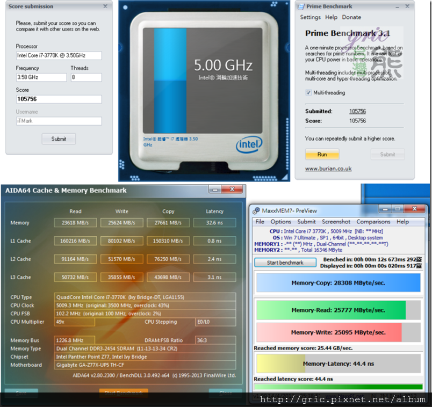Click L2 Cache Copy value 76250 MB/s
The image size is (432, 407).
(x=168, y=259)
